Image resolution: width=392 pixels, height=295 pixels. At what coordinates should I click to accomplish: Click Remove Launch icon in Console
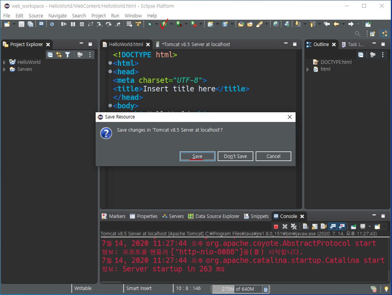[x=285, y=226]
